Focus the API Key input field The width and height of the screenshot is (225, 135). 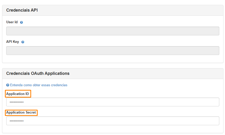[x=113, y=51]
